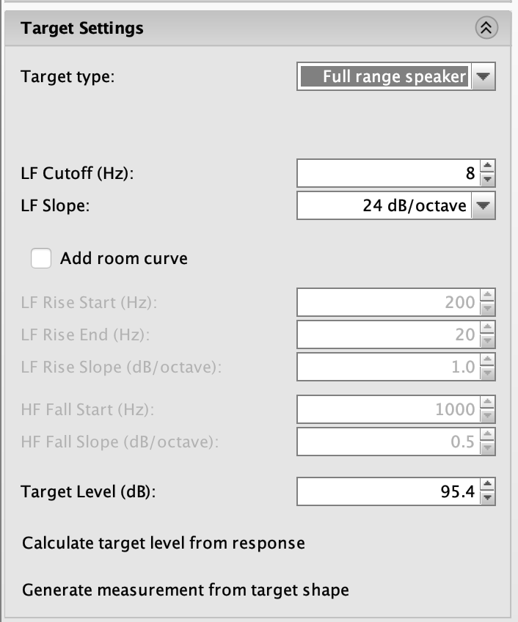Increase LF Cutoff with up arrow
The width and height of the screenshot is (518, 622).
(489, 168)
